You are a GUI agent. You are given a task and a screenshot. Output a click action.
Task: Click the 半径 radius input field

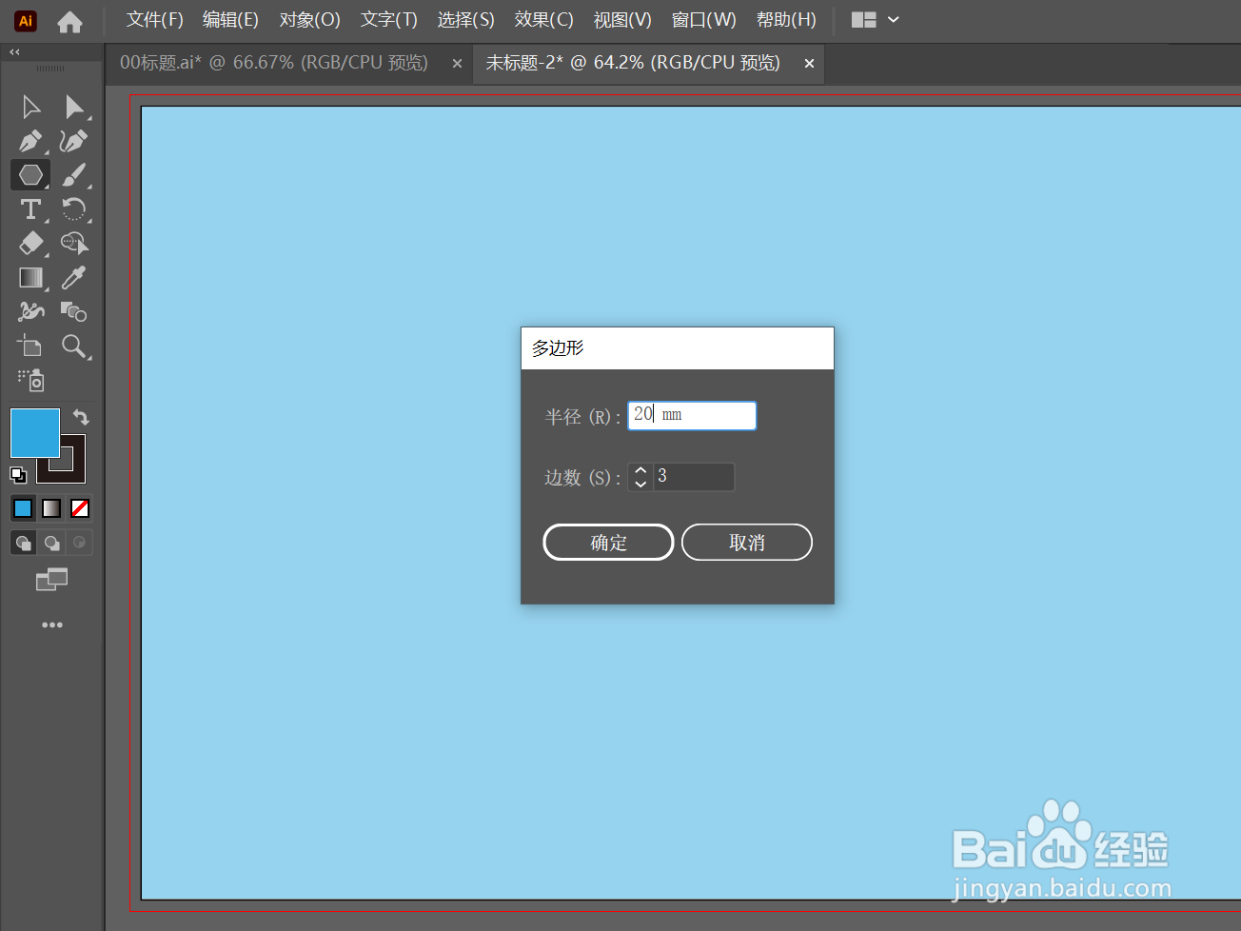click(692, 416)
